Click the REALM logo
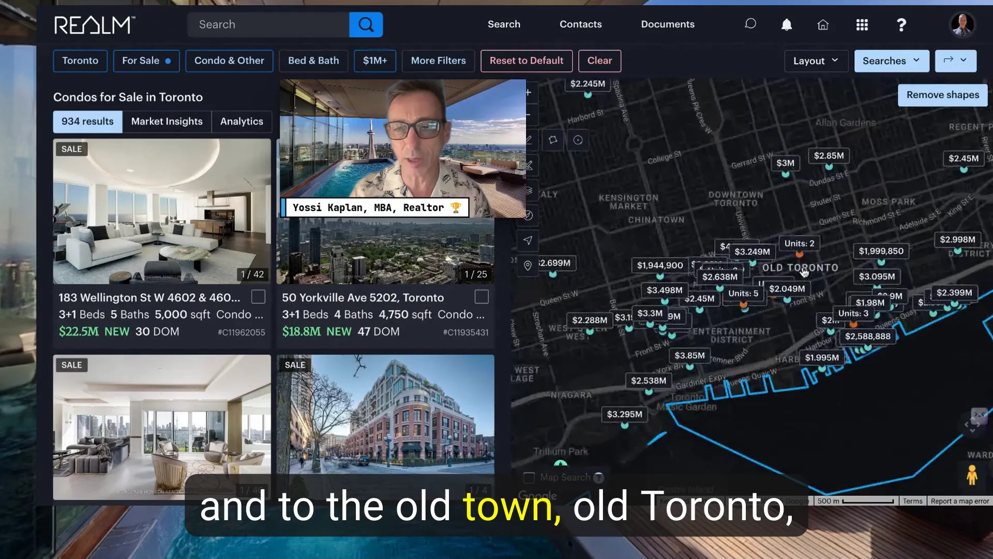The image size is (993, 559). 95,25
